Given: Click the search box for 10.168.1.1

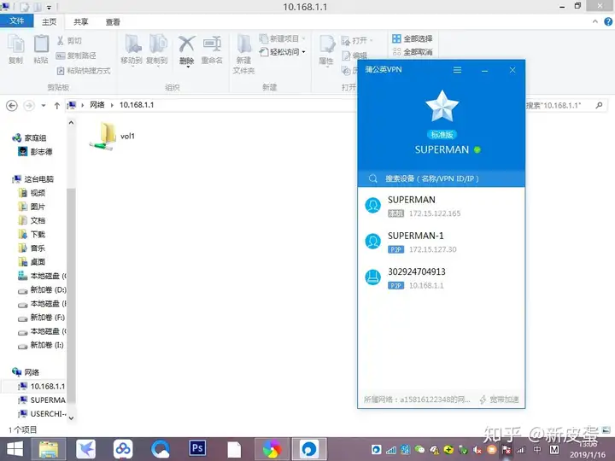Looking at the screenshot, I should coord(565,106).
